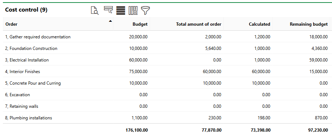
Task: Click the 1,200.00 calculated value
Action: point(262,37)
